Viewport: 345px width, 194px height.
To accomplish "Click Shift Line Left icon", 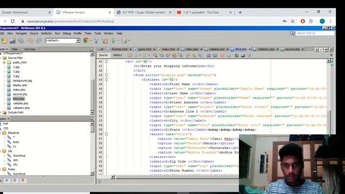I will pos(208,55).
